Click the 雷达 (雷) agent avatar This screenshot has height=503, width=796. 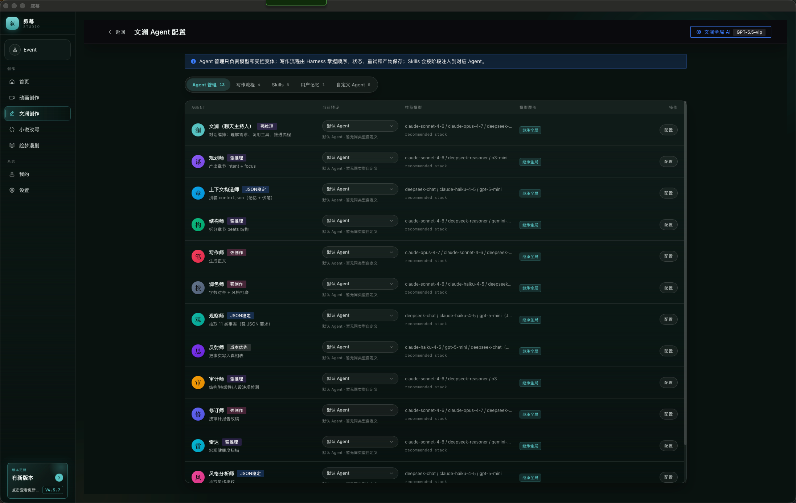[198, 446]
